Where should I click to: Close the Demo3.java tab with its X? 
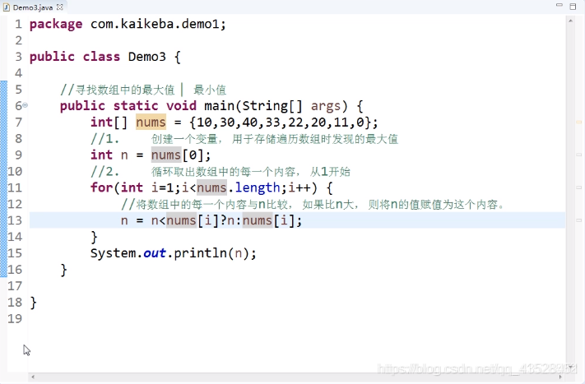click(x=60, y=7)
